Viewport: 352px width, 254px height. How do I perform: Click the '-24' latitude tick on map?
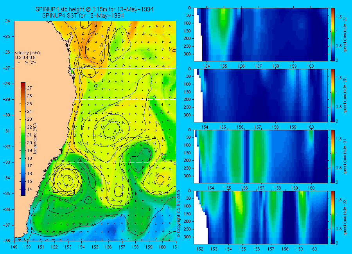click(7, 21)
